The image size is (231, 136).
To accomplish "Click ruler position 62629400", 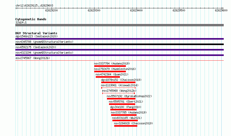I will click(137, 10).
